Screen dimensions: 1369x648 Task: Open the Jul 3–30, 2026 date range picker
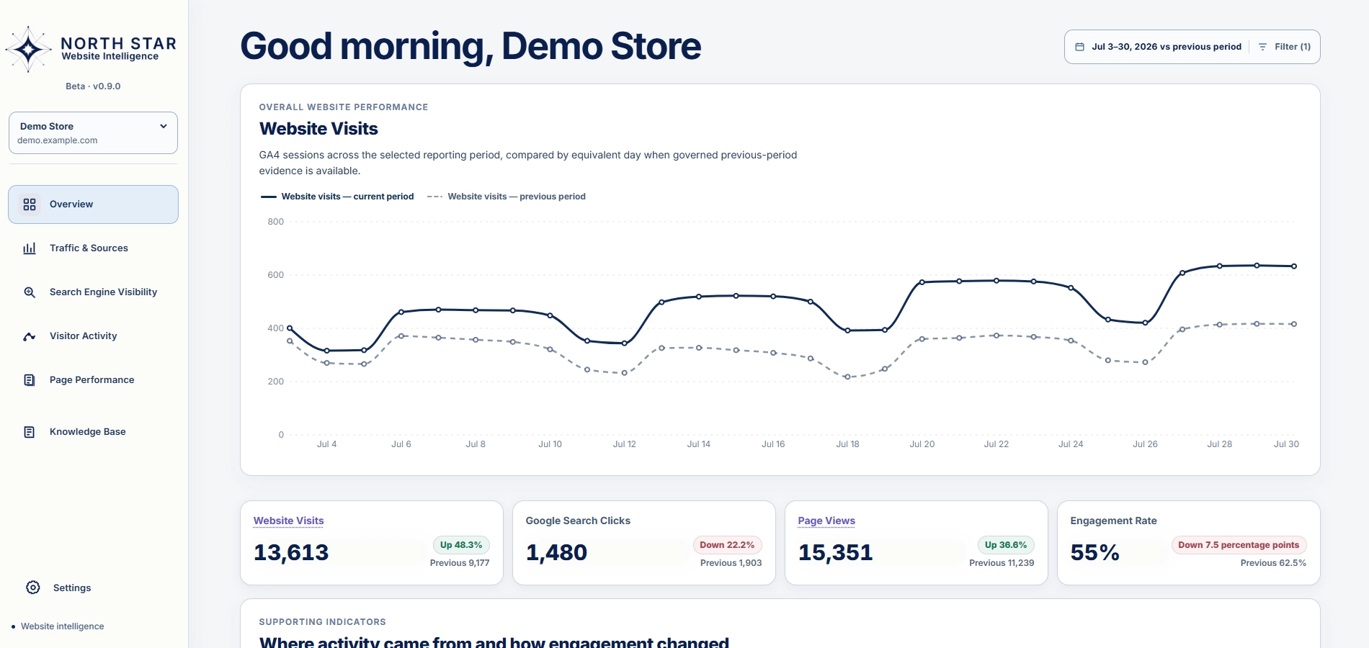(1159, 47)
